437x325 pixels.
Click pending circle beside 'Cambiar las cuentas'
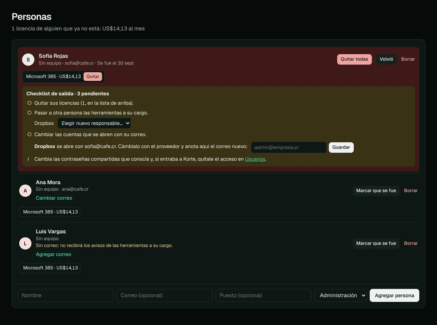[29, 134]
